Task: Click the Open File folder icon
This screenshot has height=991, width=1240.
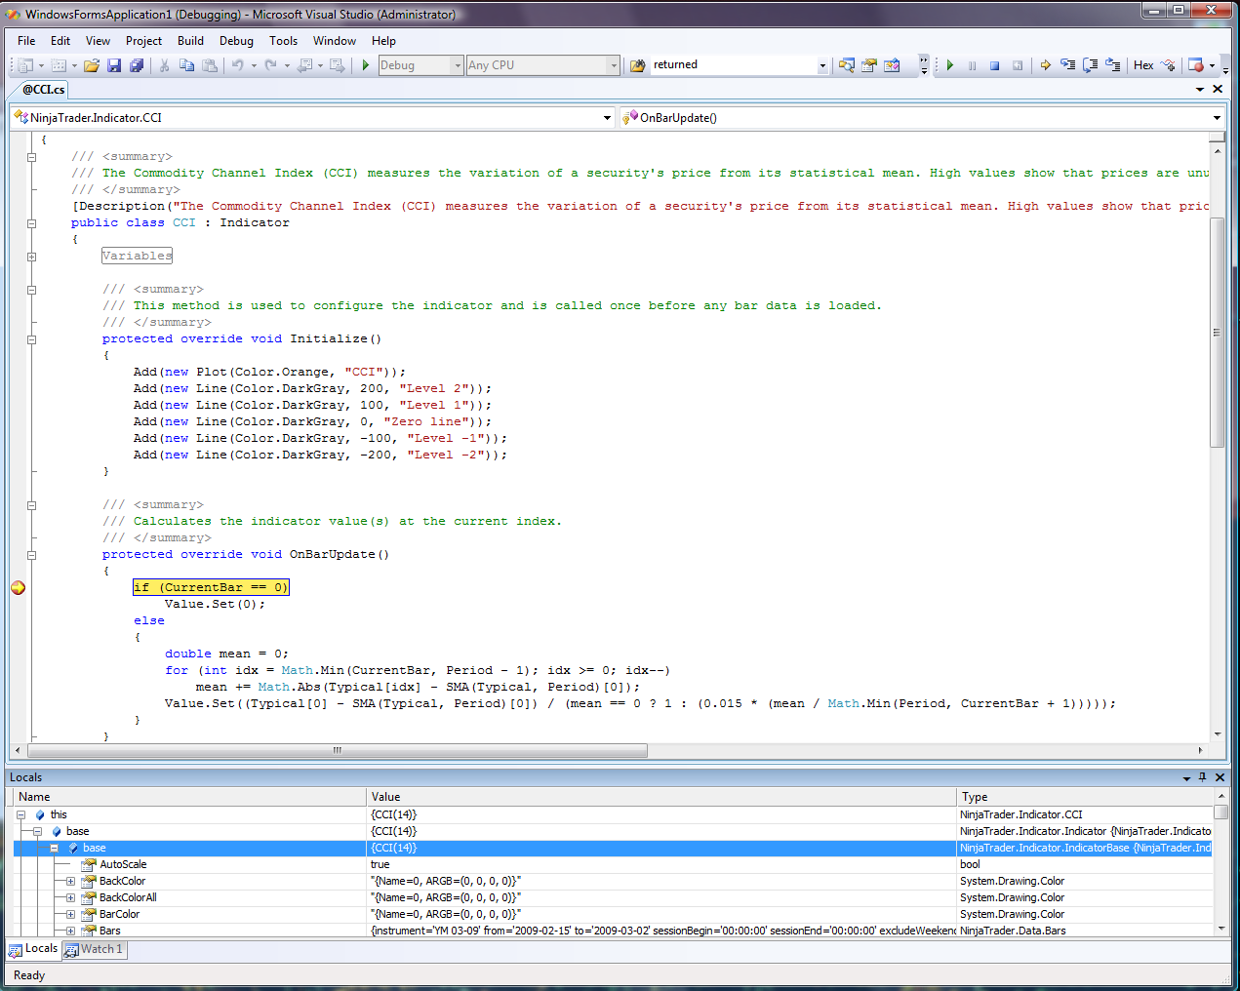Action: 91,65
